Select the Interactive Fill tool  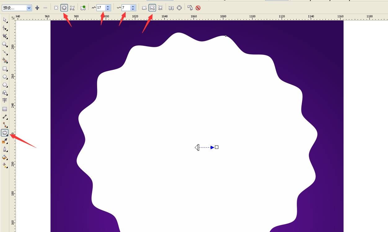tap(5, 165)
